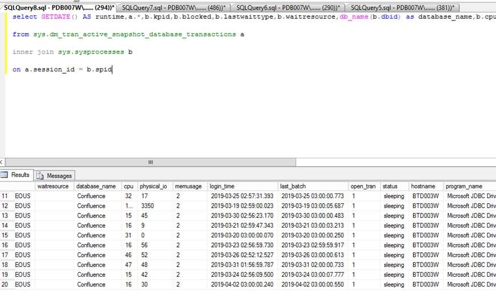Select row header 12
Image resolution: width=496 pixels, height=299 pixels.
5,206
